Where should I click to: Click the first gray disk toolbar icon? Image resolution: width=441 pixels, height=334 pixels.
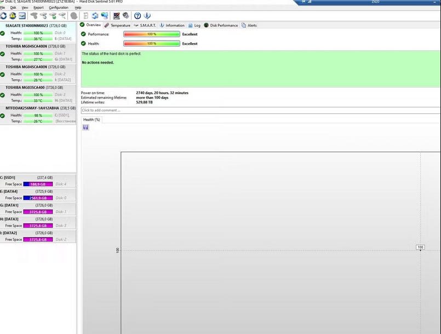point(34,16)
